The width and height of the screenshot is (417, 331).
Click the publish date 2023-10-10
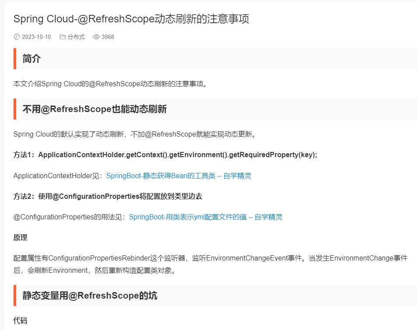click(36, 37)
